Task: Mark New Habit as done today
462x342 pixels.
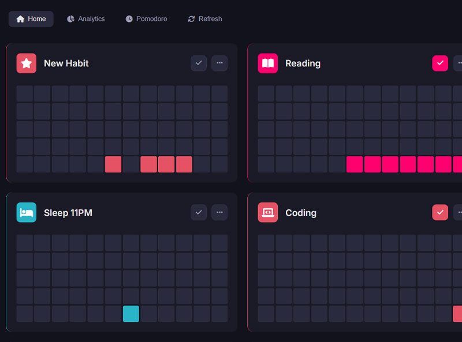Action: coord(199,63)
